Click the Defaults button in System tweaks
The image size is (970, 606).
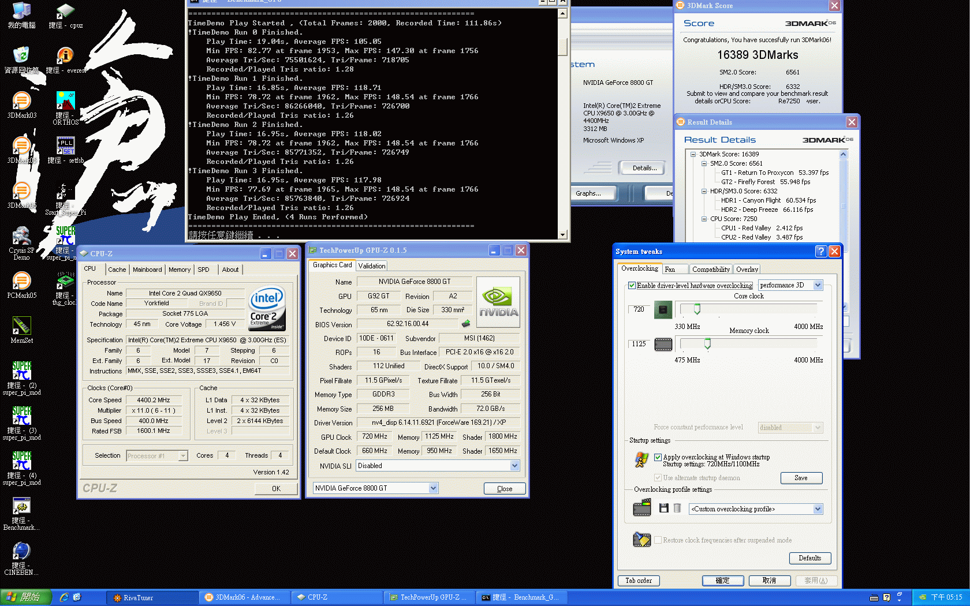(x=809, y=558)
